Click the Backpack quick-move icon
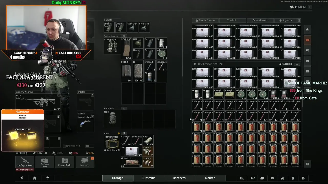This screenshot has width=328, height=184. [x=124, y=108]
